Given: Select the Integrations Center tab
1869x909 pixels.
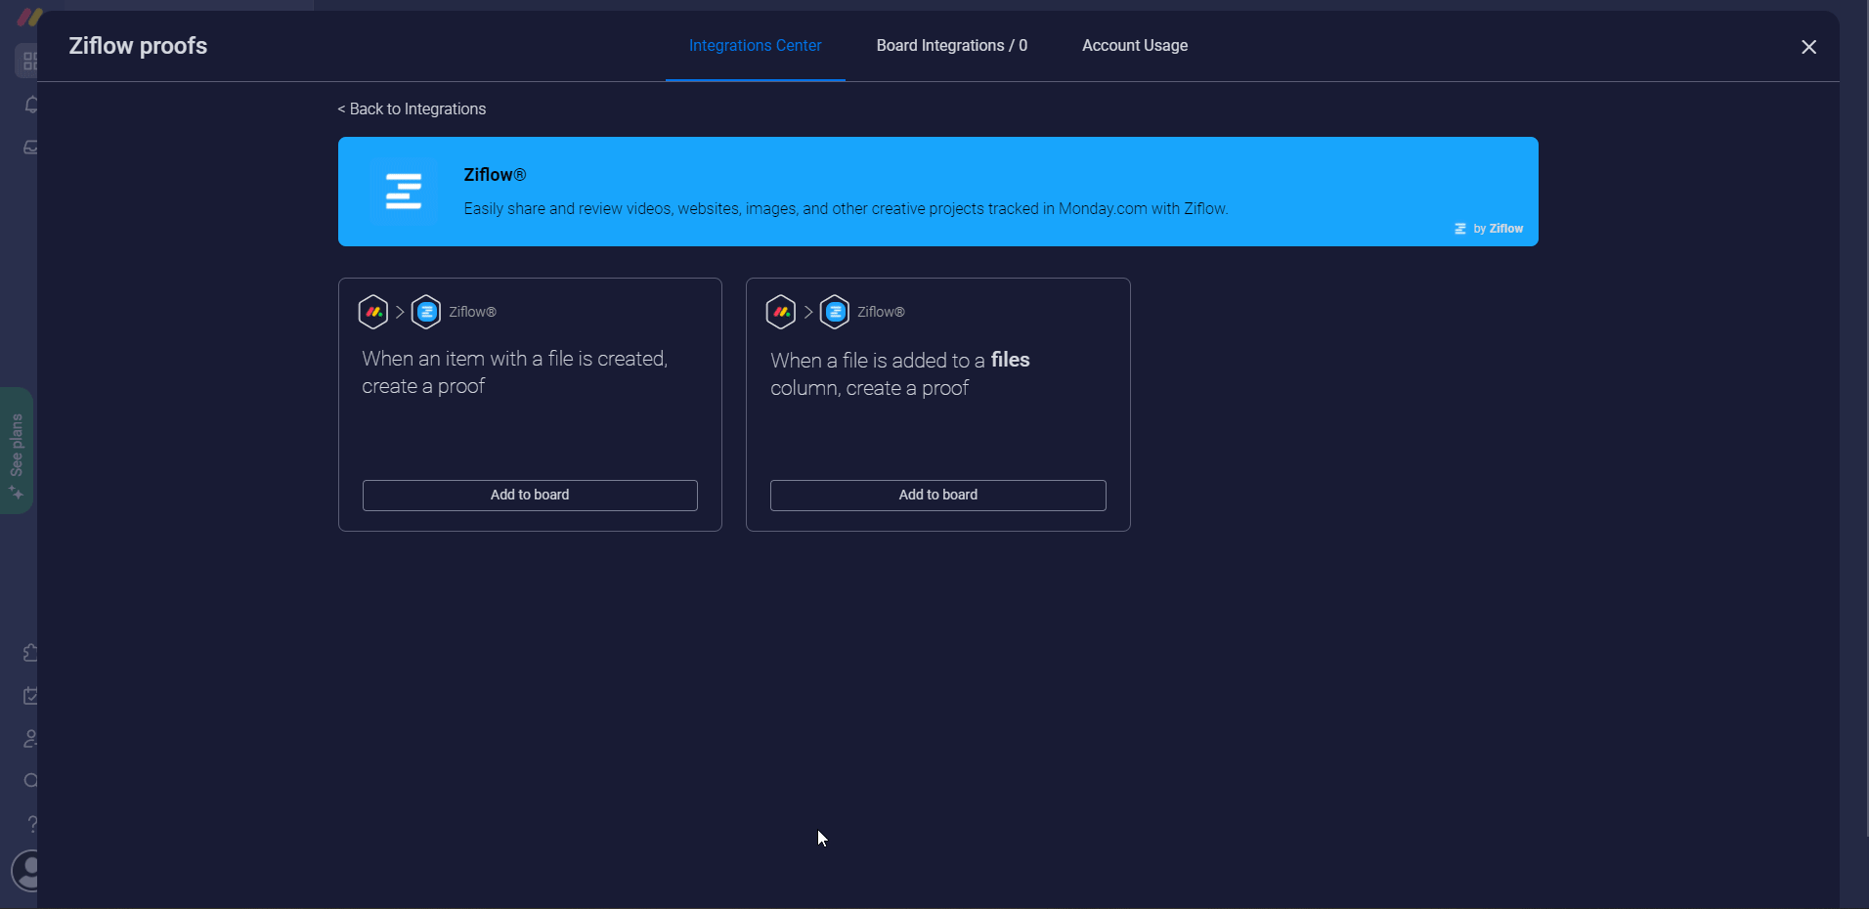Looking at the screenshot, I should point(755,45).
